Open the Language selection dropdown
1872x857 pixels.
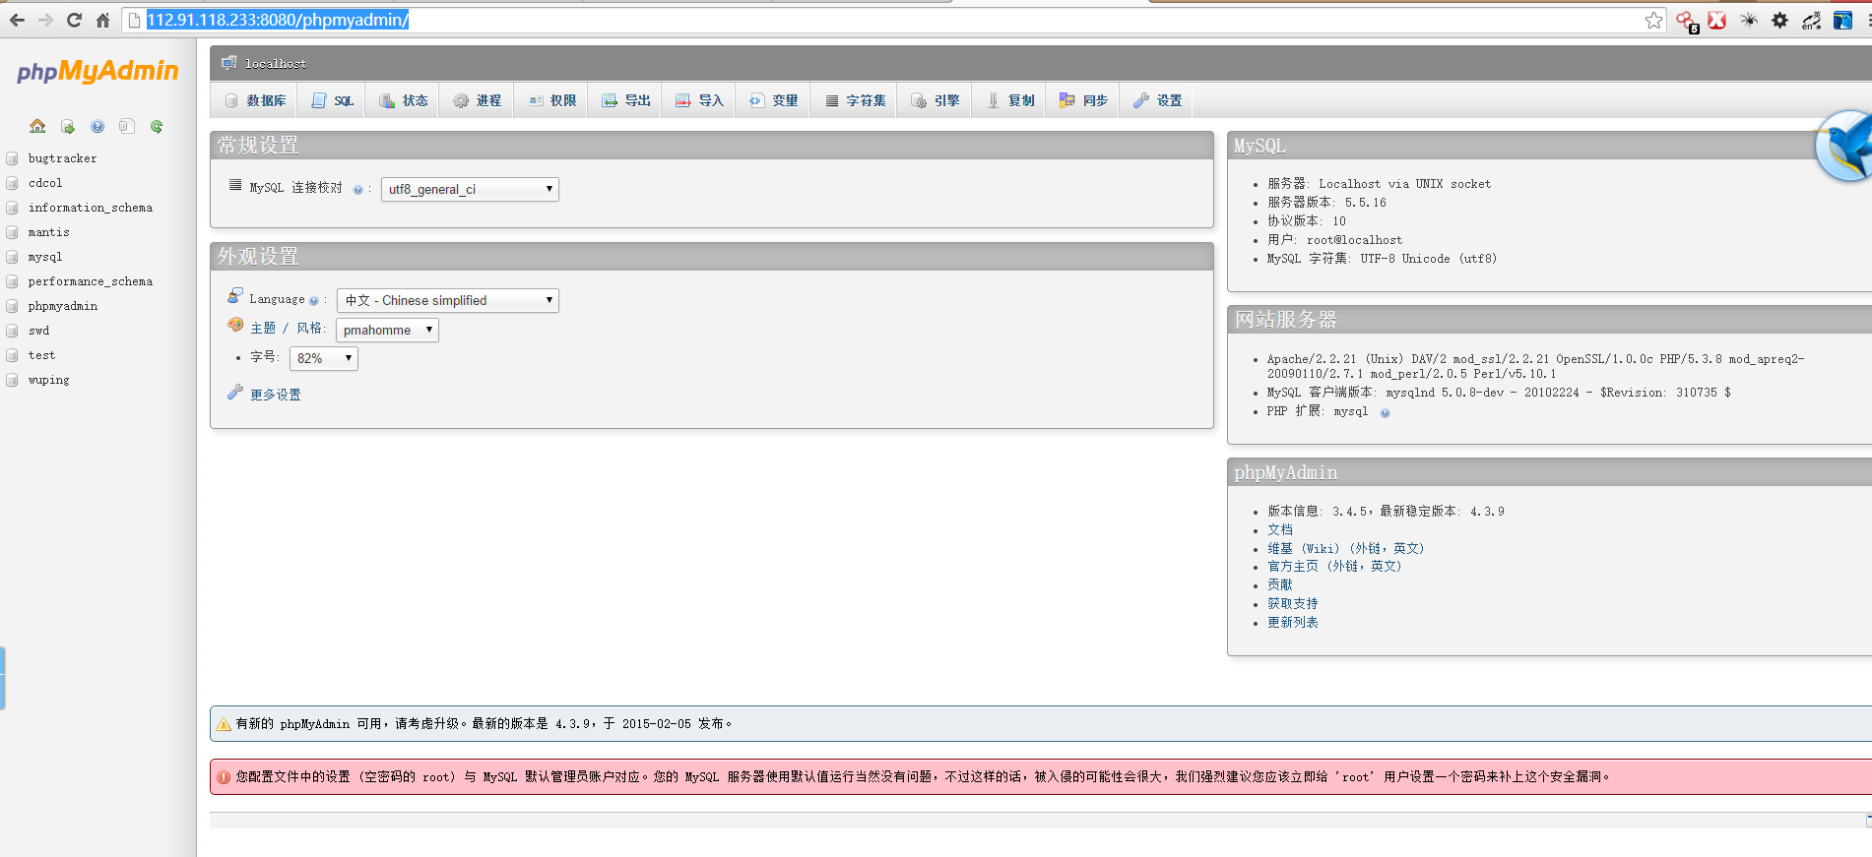click(448, 300)
